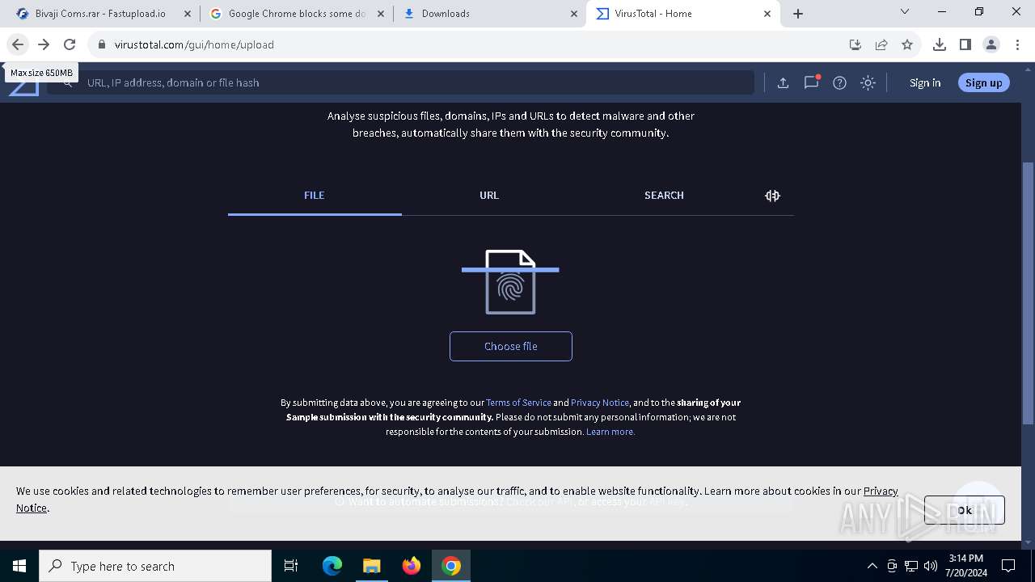Open volume control in system tray

pos(931,566)
